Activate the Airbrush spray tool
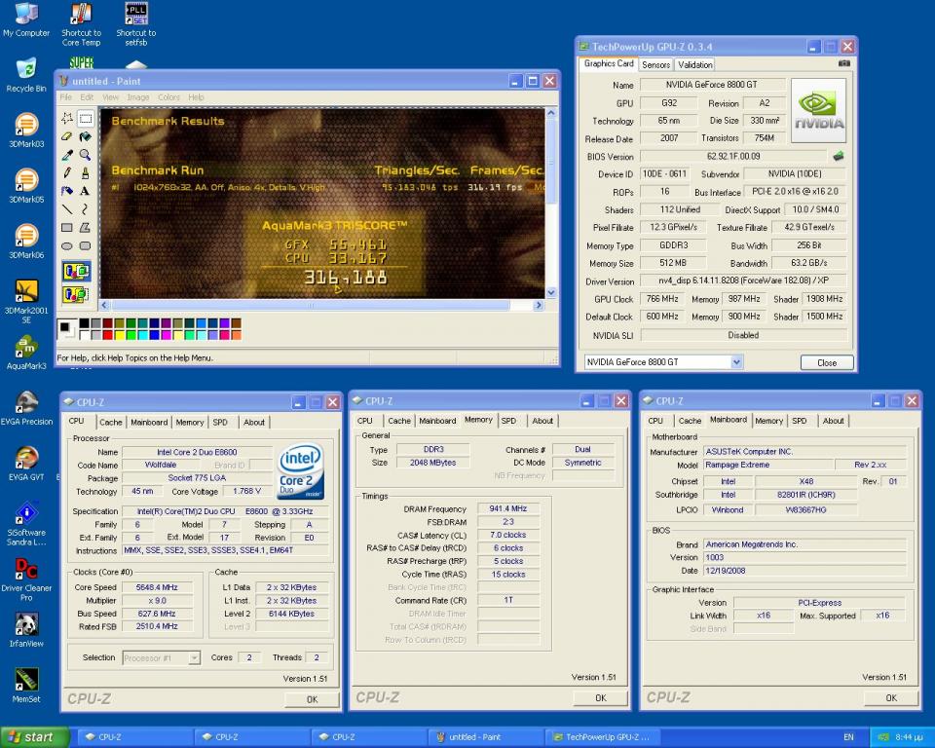Screen dimensions: 935x748 67,191
